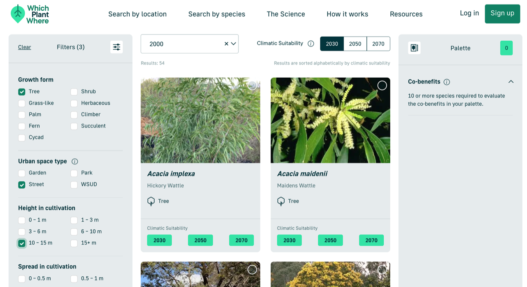
Task: Open the Search by species menu
Action: pos(217,14)
